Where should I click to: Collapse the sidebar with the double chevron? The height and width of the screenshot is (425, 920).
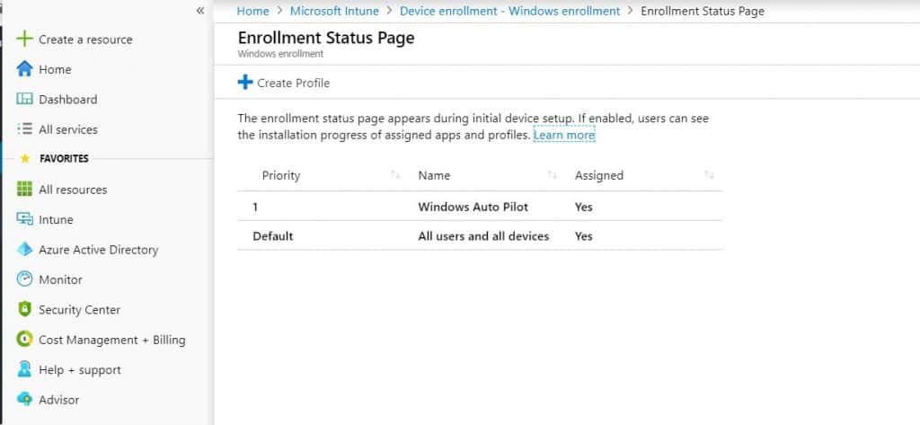(200, 11)
